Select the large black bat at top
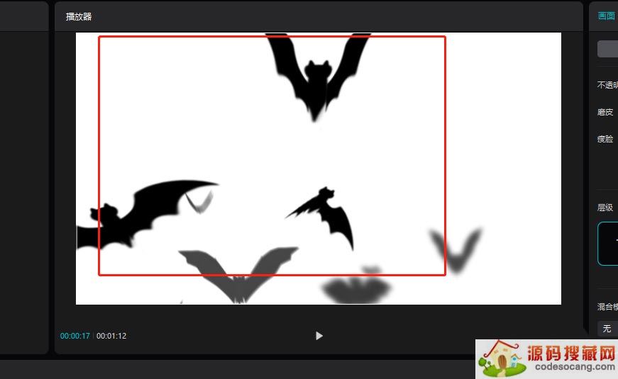 click(316, 74)
